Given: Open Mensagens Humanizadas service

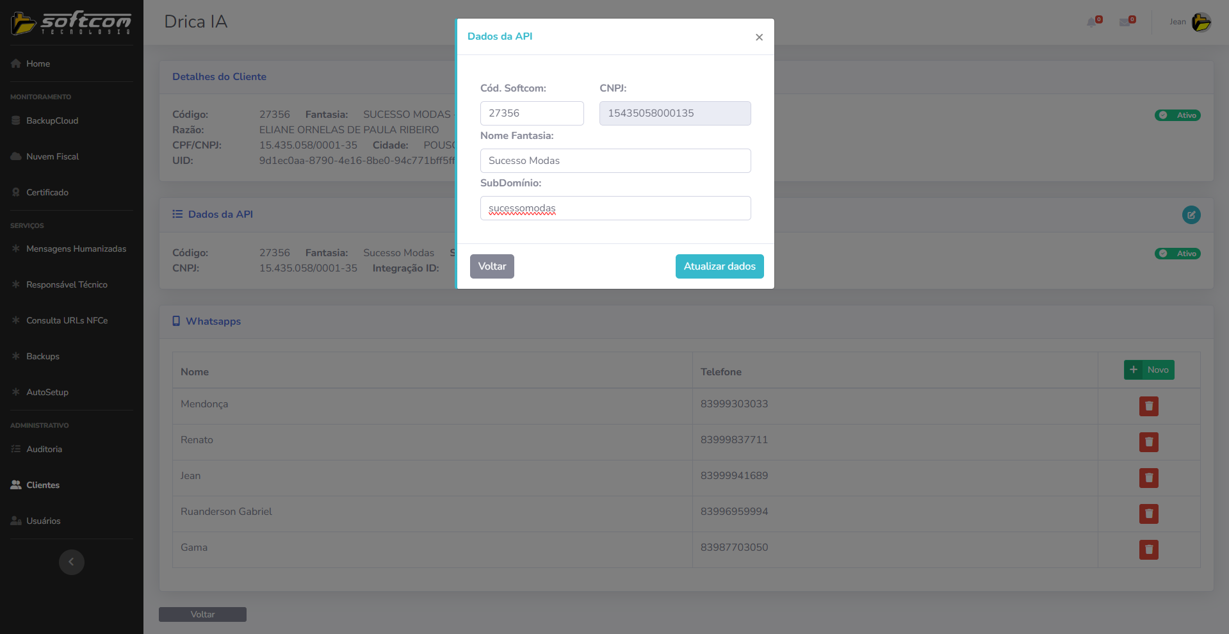Looking at the screenshot, I should pyautogui.click(x=76, y=249).
